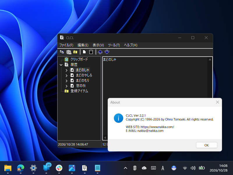The image size is (233, 175).
Task: Click the まどのしゃ text in viewer pane
Action: coord(110,60)
